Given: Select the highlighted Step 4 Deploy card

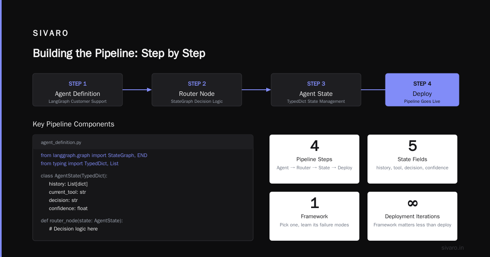Looking at the screenshot, I should click(x=422, y=90).
